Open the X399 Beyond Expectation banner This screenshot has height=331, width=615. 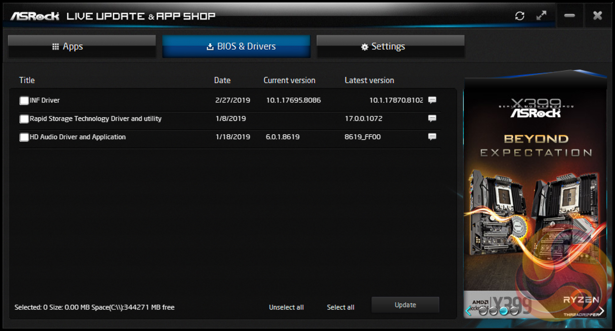tap(535, 195)
